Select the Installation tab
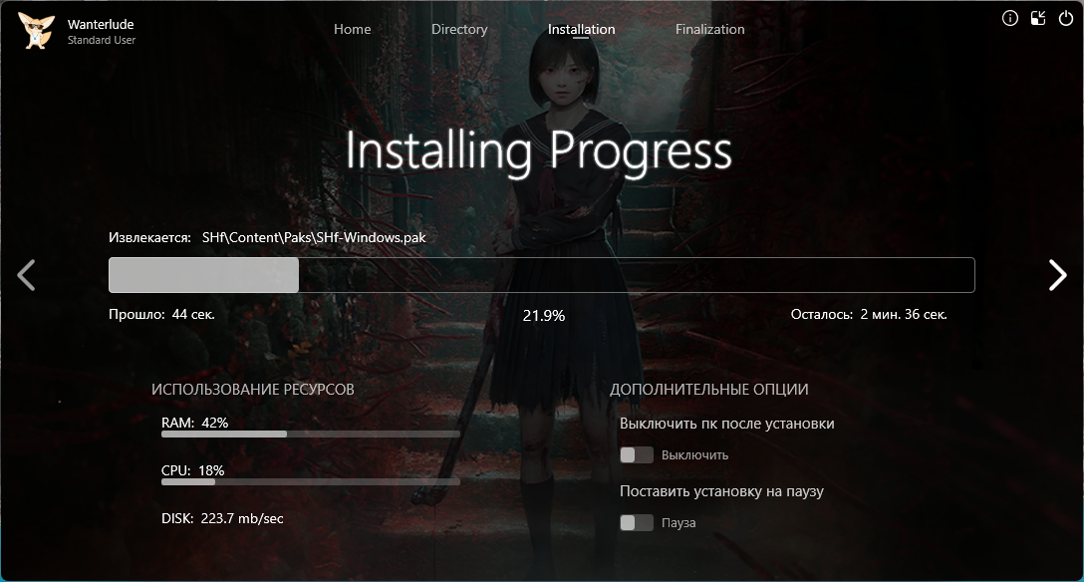Screen dimensions: 1084x582 pos(581,30)
